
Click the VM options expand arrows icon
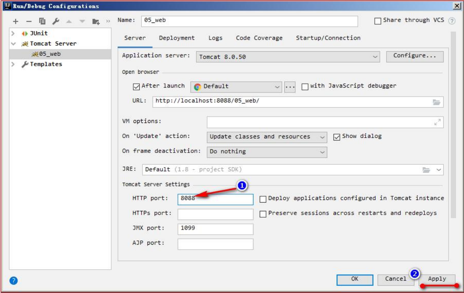click(437, 122)
